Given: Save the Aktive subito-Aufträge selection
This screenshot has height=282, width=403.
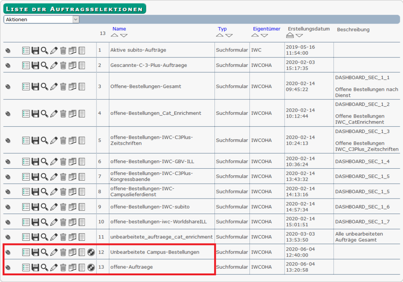Looking at the screenshot, I should click(x=35, y=50).
